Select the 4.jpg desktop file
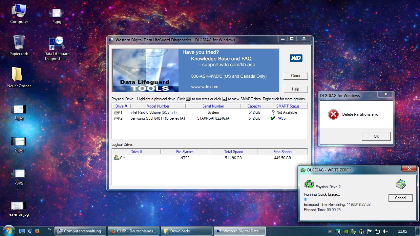This screenshot has width=420, height=236. click(x=57, y=16)
